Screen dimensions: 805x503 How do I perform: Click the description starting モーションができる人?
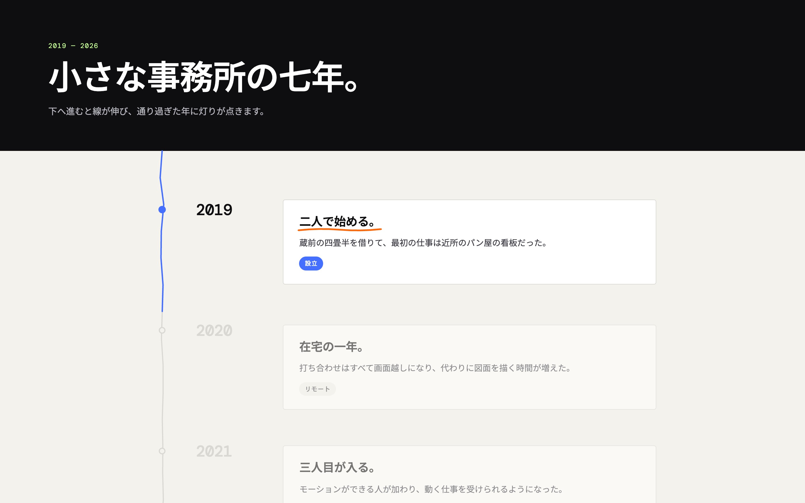[432, 489]
